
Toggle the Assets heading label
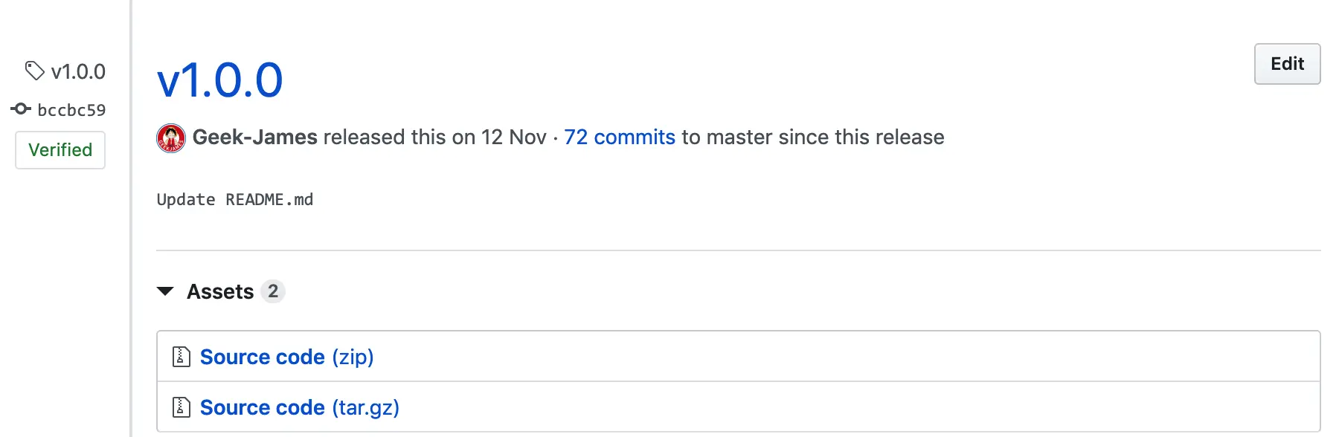coord(220,291)
